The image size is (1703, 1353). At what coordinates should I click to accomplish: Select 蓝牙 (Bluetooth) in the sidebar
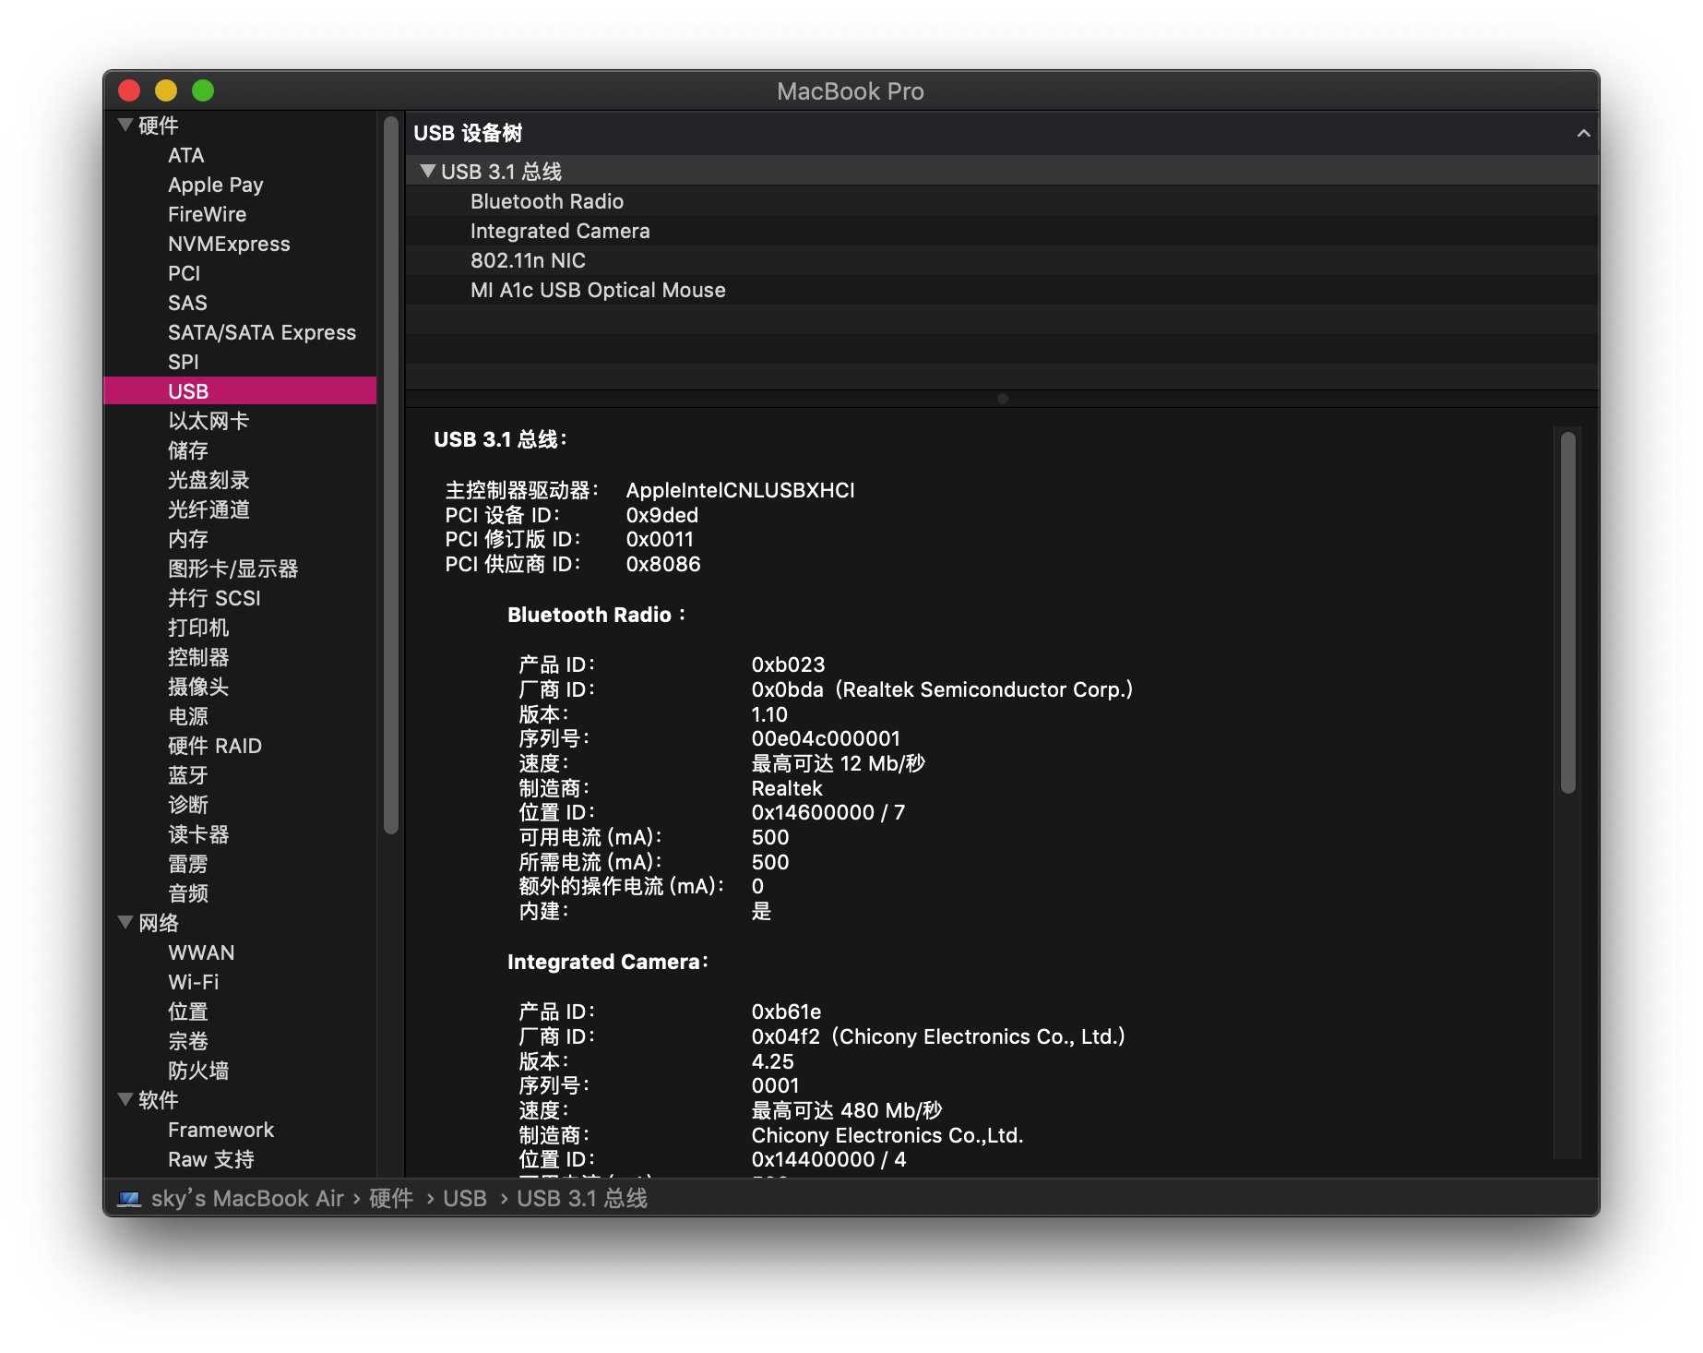pyautogui.click(x=188, y=775)
